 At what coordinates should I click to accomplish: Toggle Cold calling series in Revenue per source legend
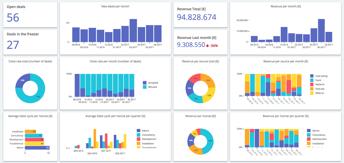(x=321, y=76)
